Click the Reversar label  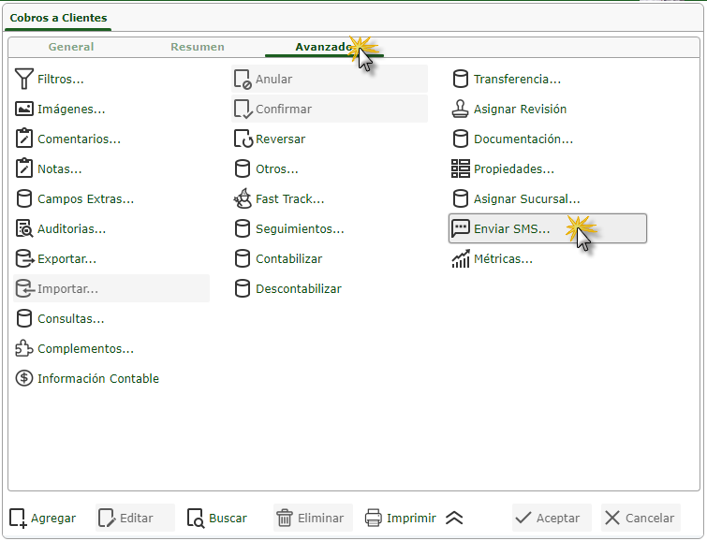[x=280, y=139]
